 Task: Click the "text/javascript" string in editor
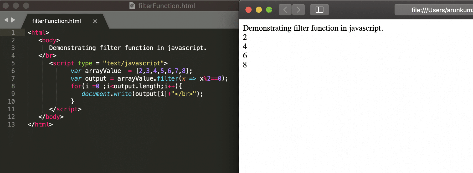pyautogui.click(x=133, y=63)
